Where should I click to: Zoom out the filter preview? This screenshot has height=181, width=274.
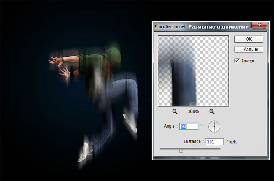pos(175,111)
